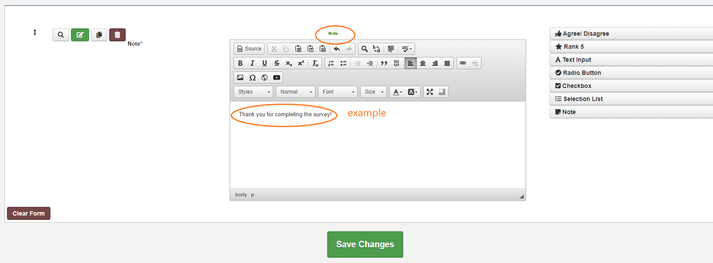Open the Size dropdown
The height and width of the screenshot is (263, 713).
coord(373,92)
